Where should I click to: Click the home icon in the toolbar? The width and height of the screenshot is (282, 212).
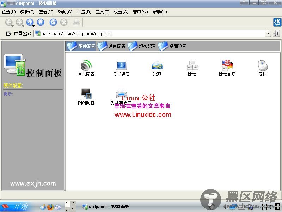[41, 22]
